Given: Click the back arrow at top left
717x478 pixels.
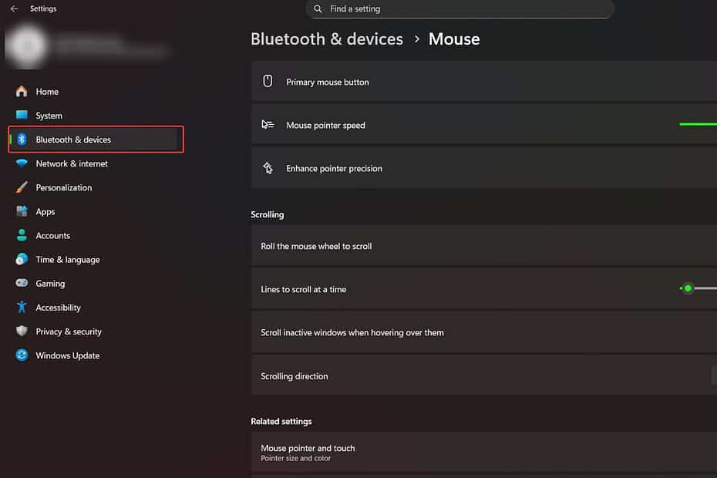Looking at the screenshot, I should (x=14, y=8).
